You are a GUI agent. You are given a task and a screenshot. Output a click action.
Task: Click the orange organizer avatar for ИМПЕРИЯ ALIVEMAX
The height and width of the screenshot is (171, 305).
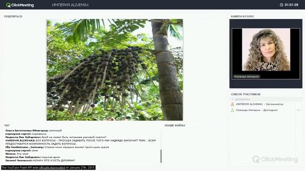point(232,104)
